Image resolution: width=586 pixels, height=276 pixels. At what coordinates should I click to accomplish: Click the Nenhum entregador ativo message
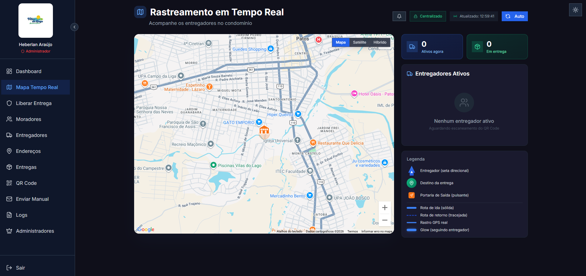pyautogui.click(x=464, y=121)
